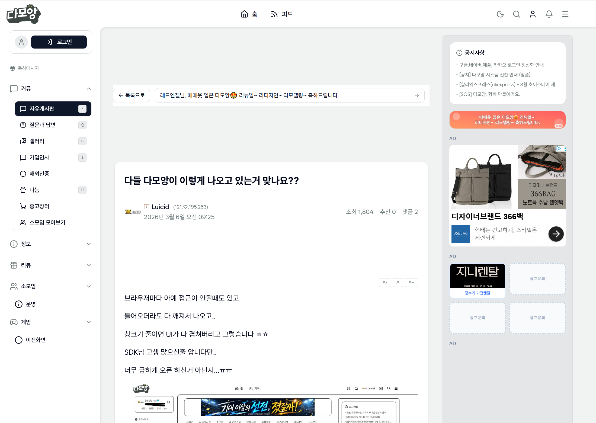Image resolution: width=596 pixels, height=423 pixels.
Task: Open the 알리익스프레스 notice
Action: (x=509, y=85)
